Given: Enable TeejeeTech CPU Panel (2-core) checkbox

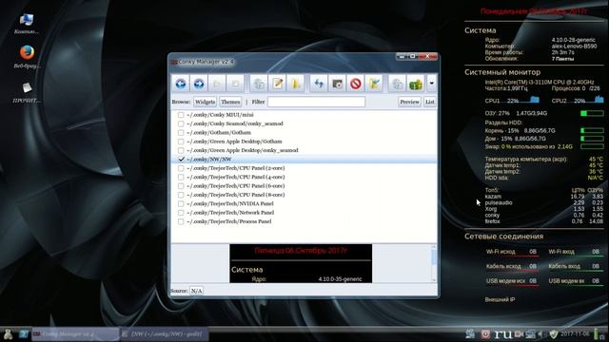Looking at the screenshot, I should [181, 168].
